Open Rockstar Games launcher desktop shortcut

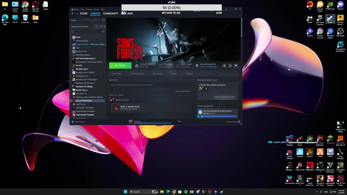340,19
